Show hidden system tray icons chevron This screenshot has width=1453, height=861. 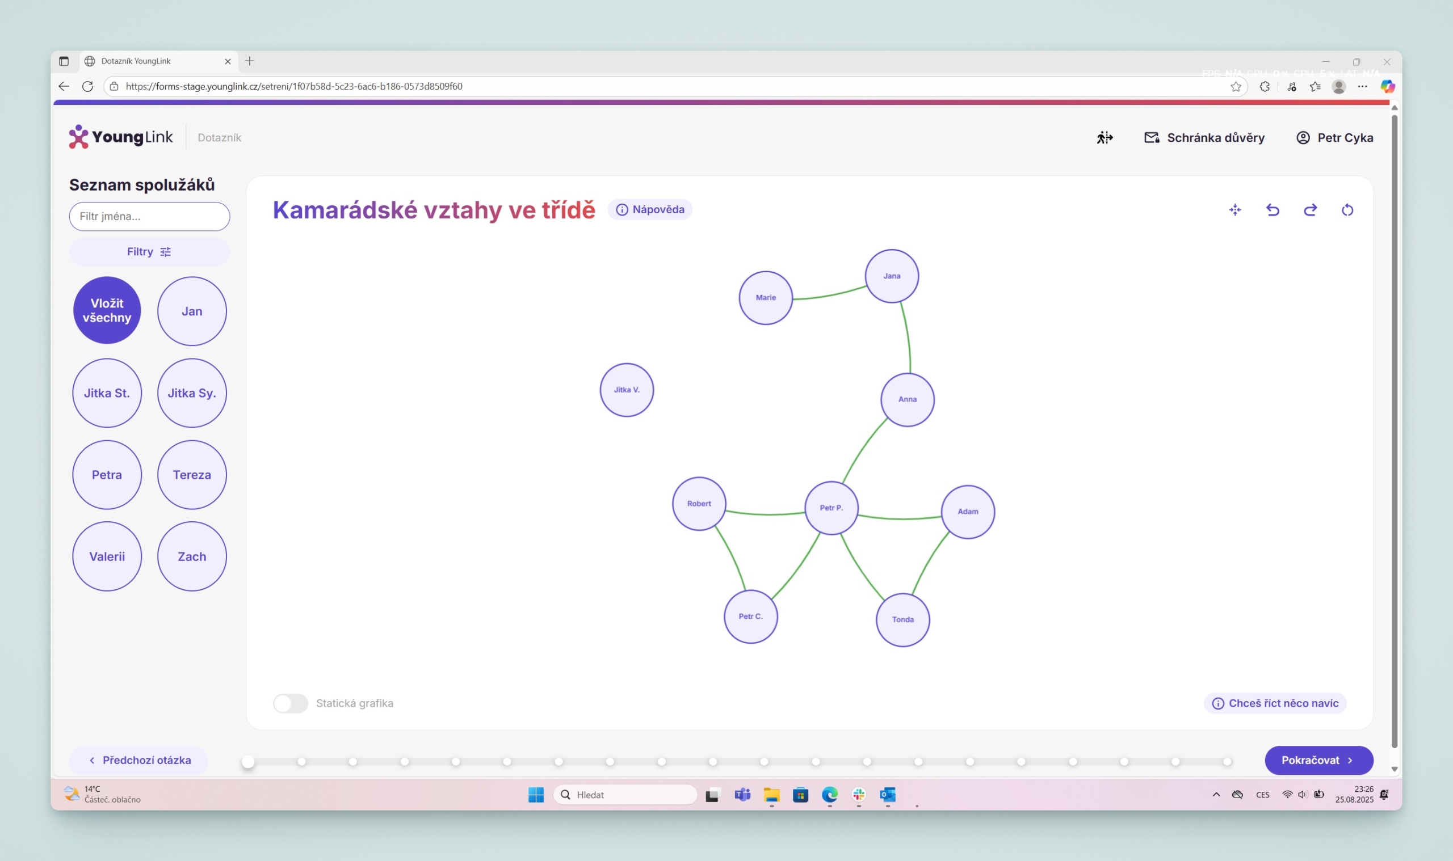pyautogui.click(x=1216, y=795)
